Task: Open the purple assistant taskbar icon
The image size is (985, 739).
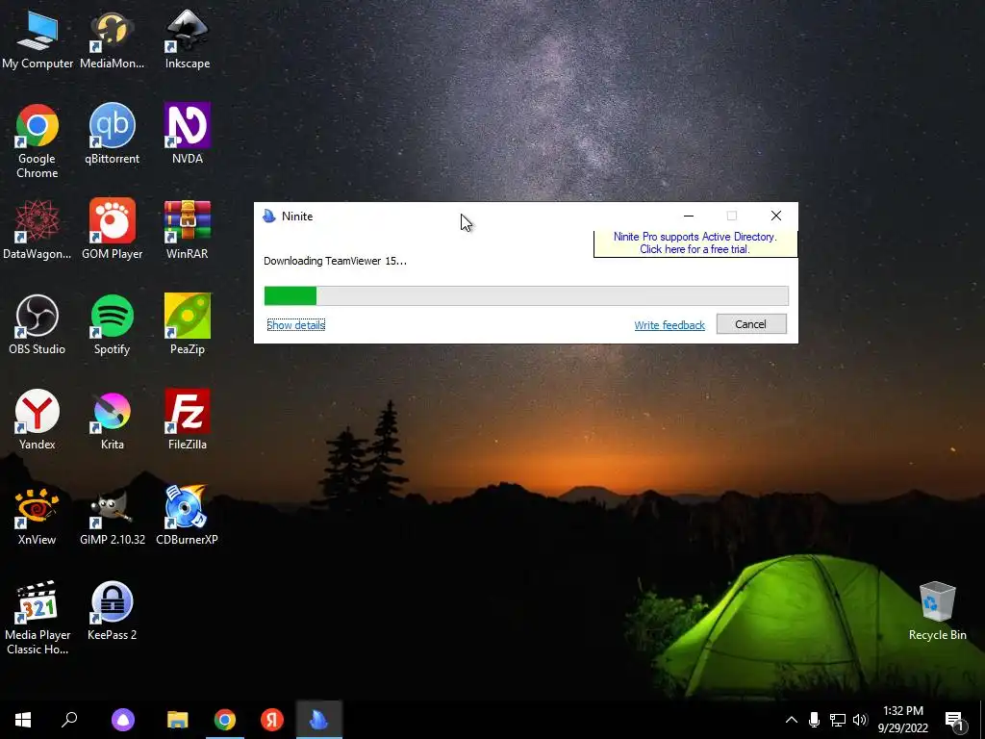Action: (122, 720)
